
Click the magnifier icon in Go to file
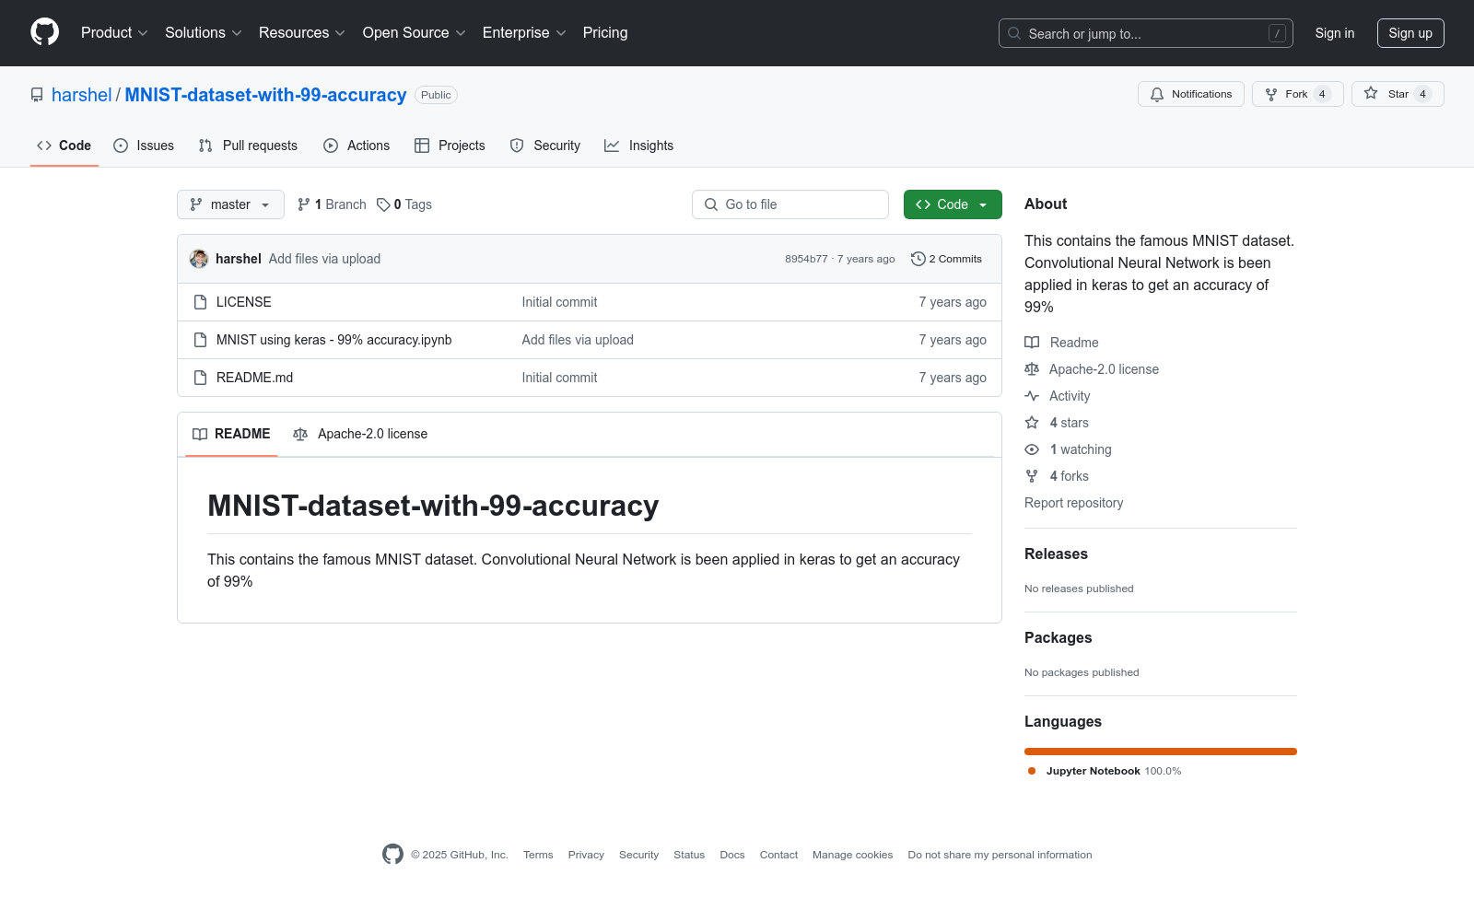[711, 204]
